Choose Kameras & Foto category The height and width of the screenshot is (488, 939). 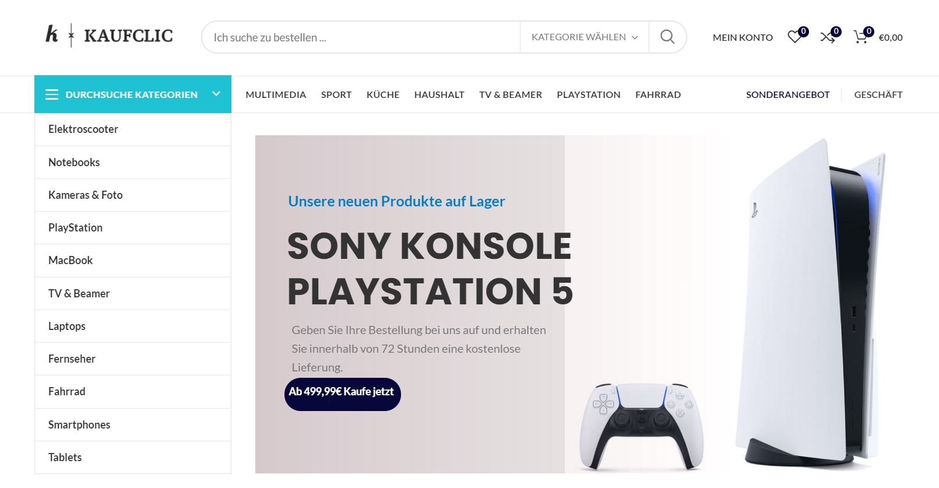pos(133,195)
